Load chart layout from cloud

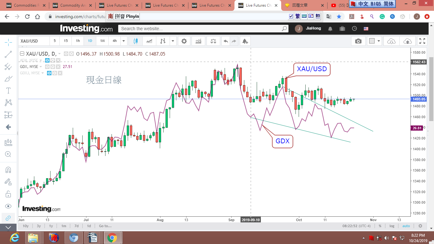tap(391, 41)
